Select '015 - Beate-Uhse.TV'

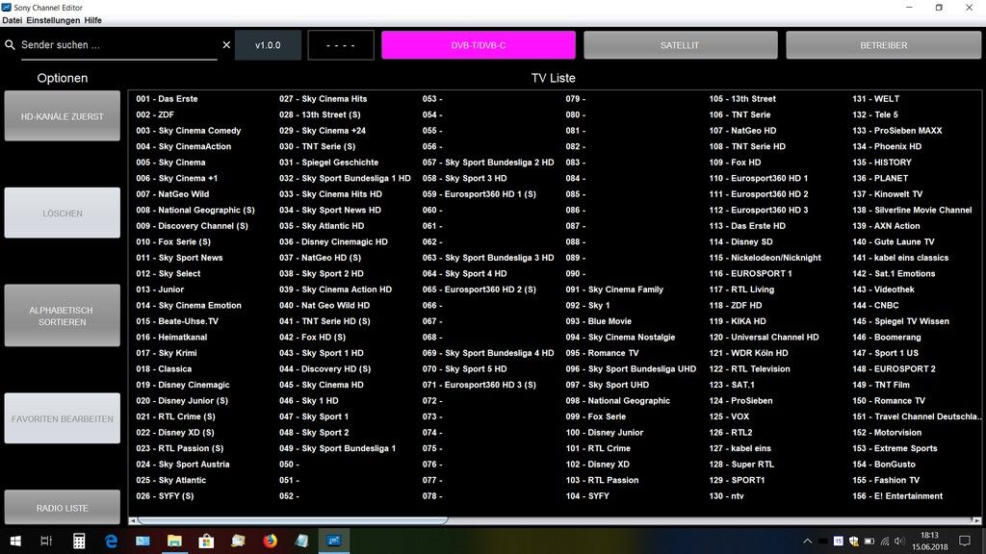pyautogui.click(x=177, y=321)
